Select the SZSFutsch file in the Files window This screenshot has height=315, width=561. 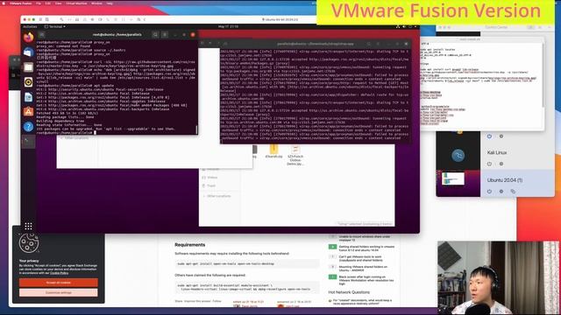point(295,155)
